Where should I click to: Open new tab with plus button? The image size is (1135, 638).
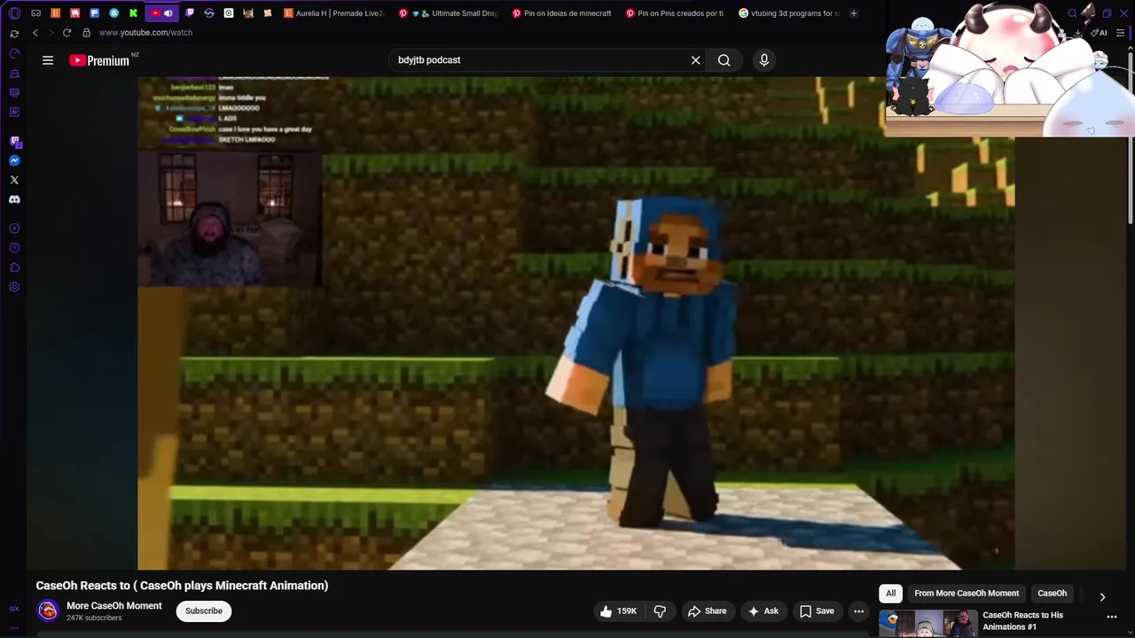pyautogui.click(x=854, y=13)
